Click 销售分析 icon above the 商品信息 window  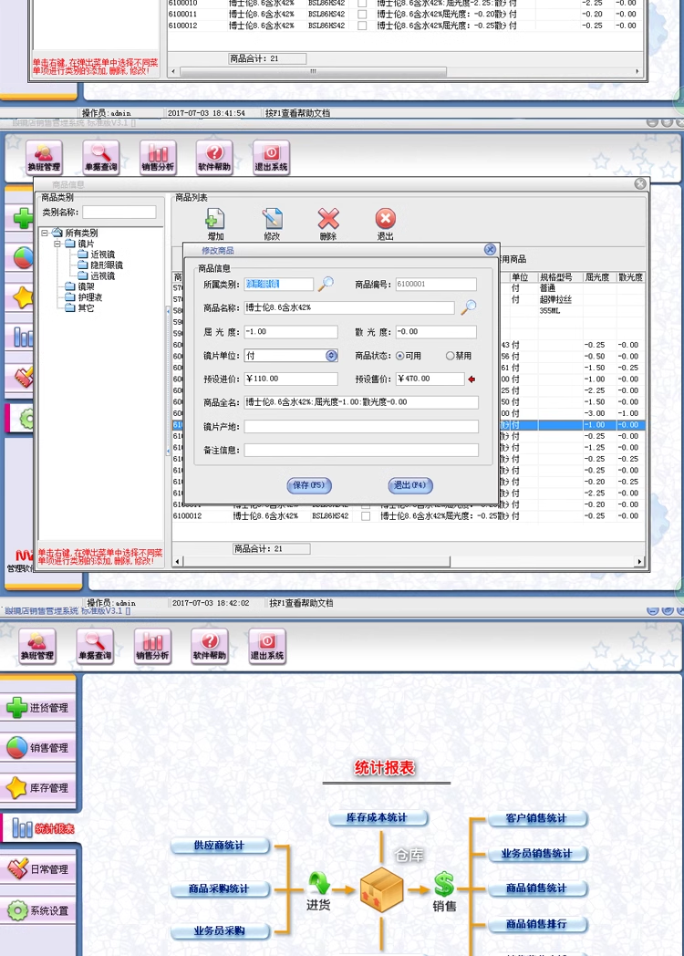pyautogui.click(x=158, y=157)
